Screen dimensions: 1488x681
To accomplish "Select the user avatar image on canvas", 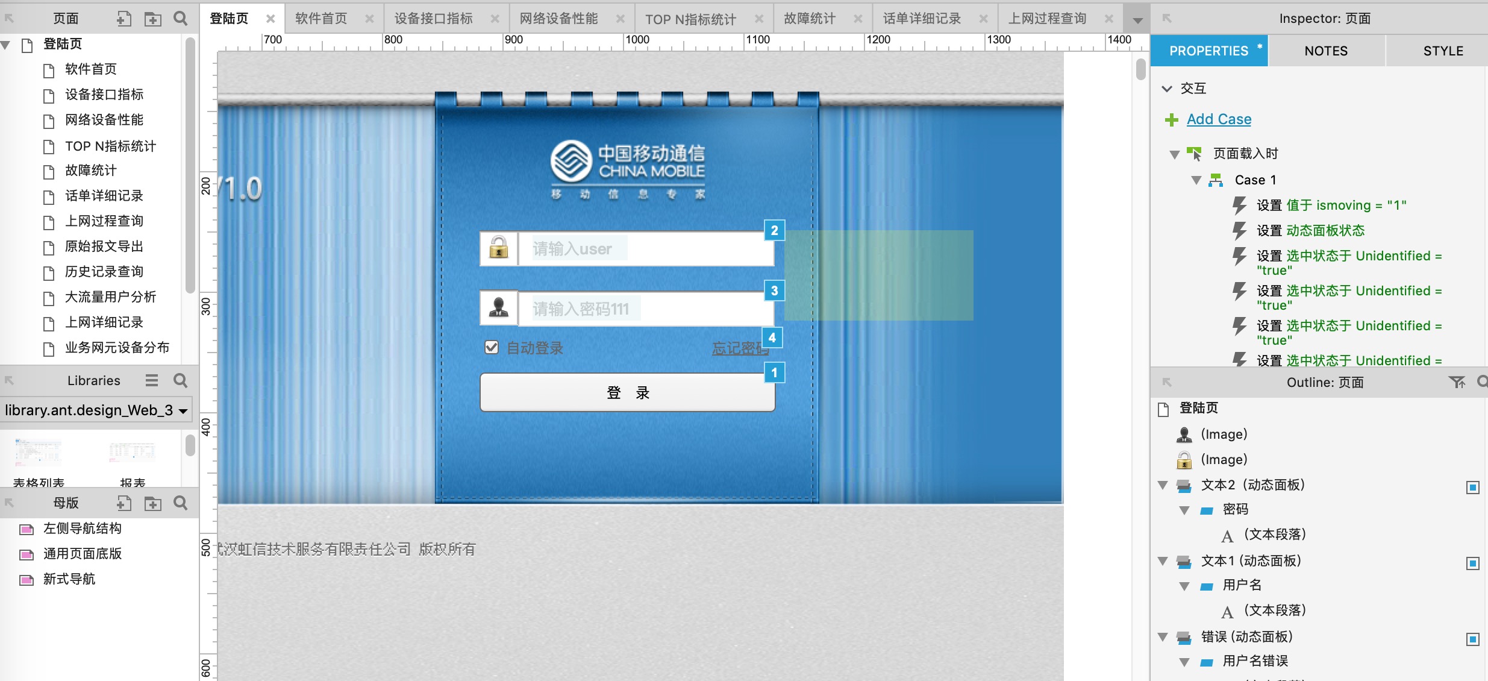I will 498,307.
